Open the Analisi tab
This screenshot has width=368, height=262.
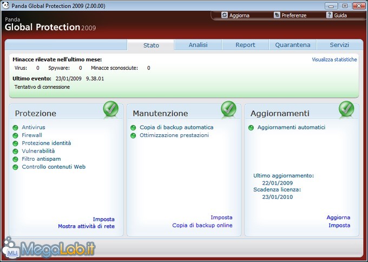198,44
